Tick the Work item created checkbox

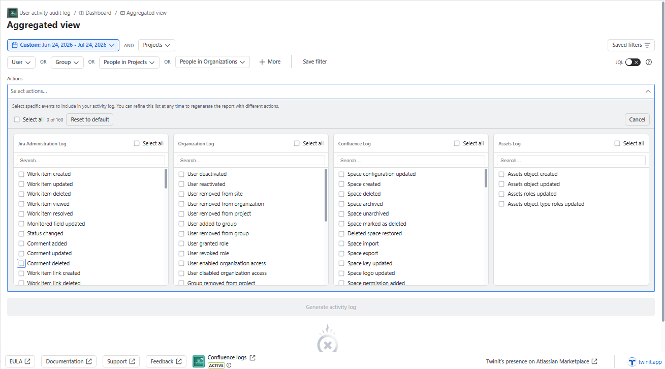[21, 174]
